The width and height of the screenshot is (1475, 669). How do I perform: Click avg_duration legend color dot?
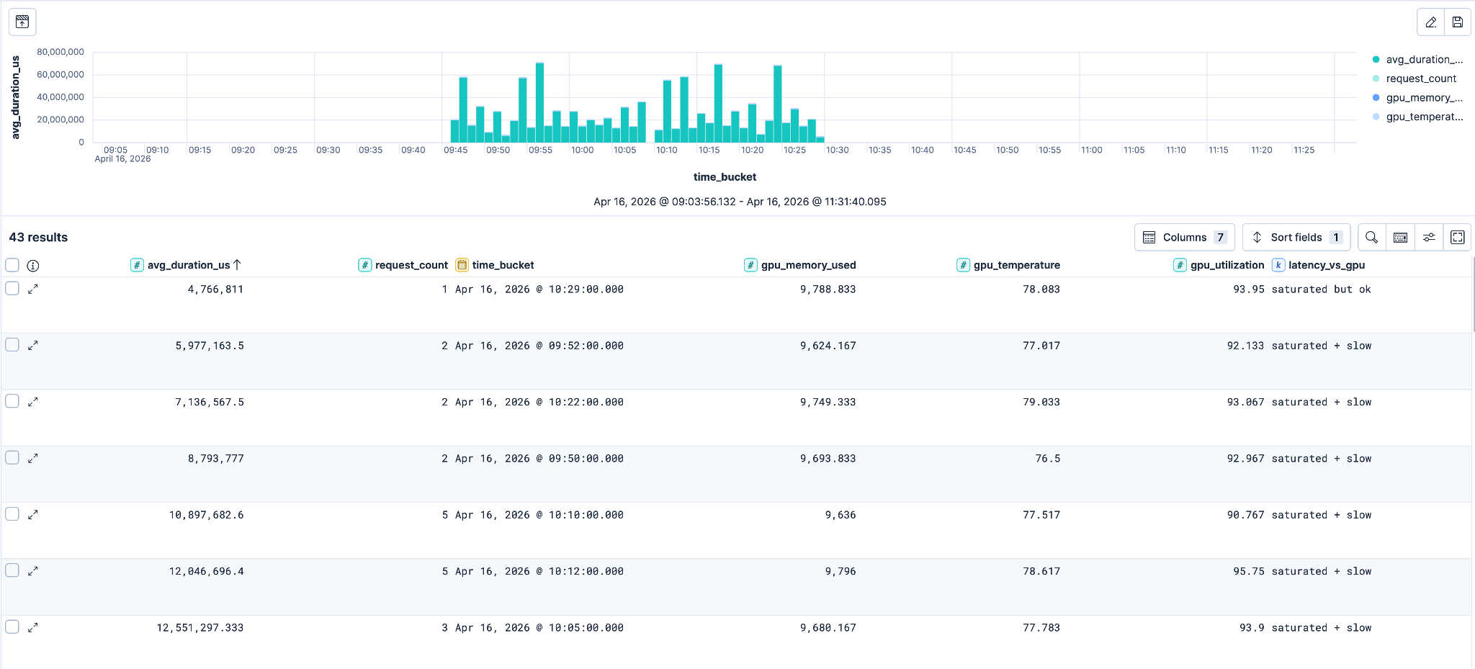(x=1376, y=60)
